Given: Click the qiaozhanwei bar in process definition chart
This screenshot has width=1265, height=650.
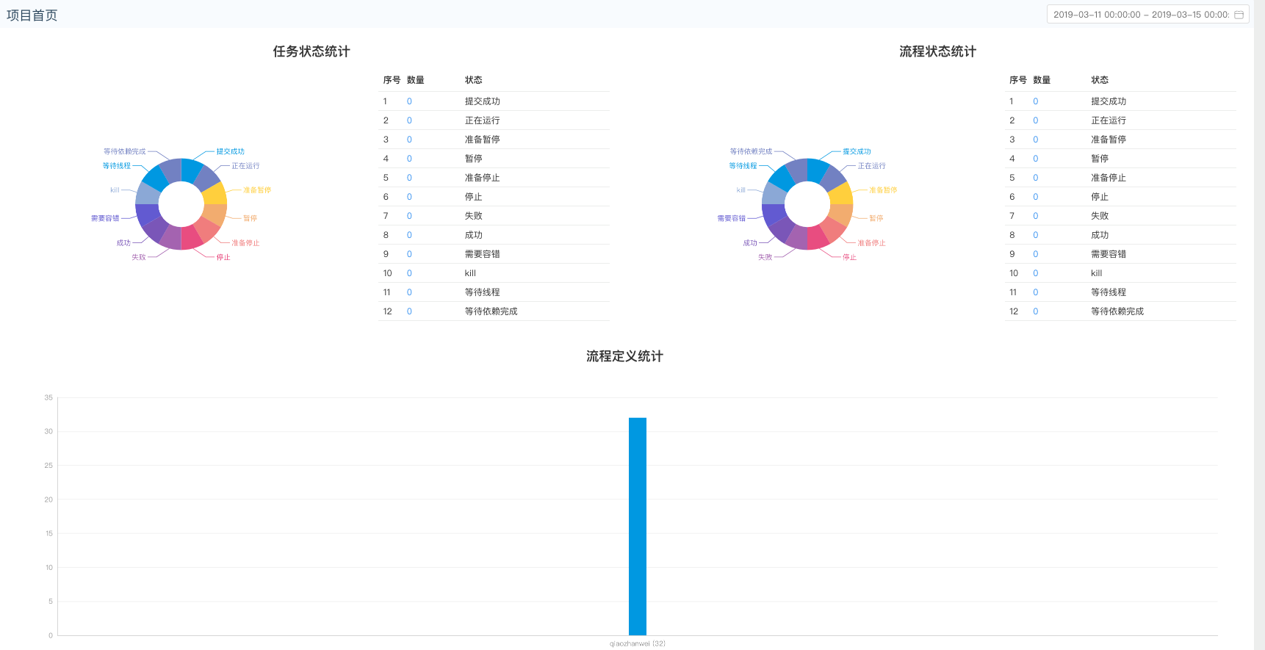Looking at the screenshot, I should (638, 527).
